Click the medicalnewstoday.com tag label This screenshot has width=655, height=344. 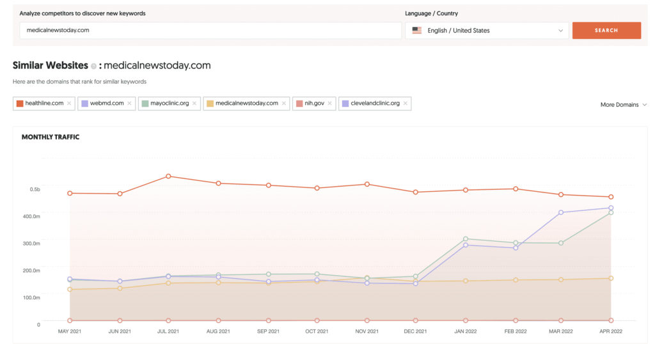(247, 103)
